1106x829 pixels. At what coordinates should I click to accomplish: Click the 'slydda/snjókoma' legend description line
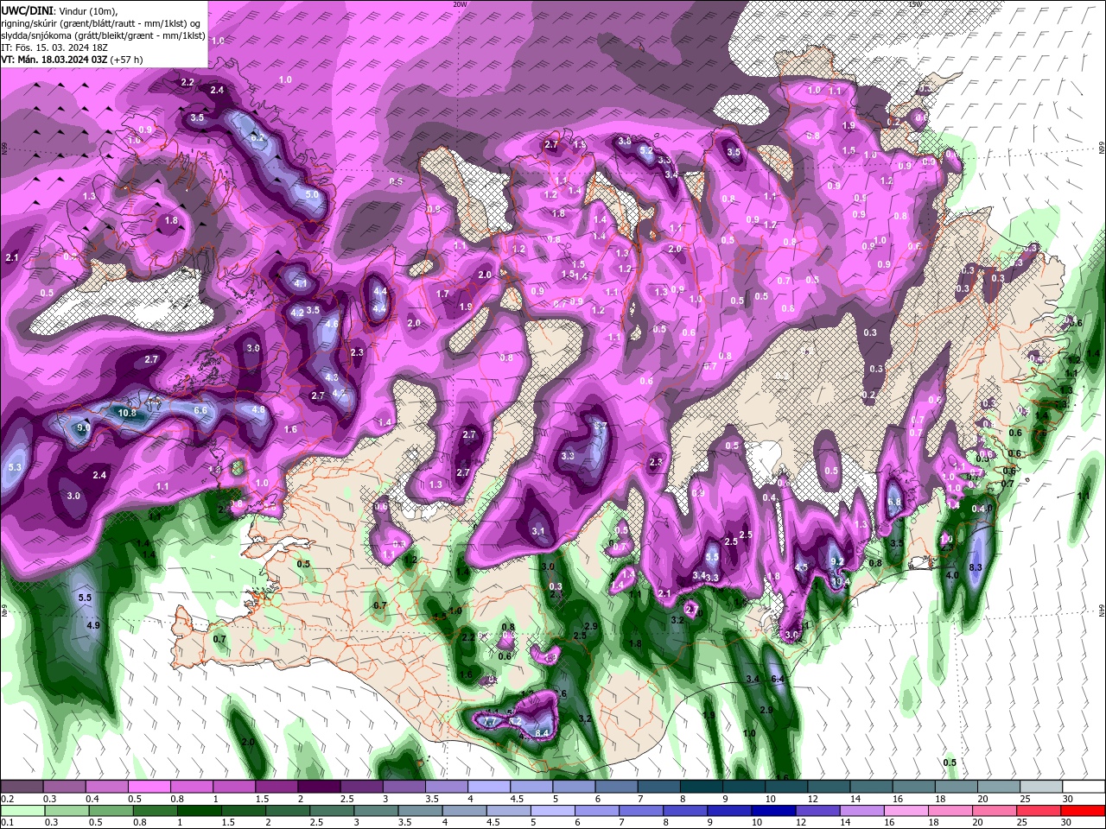[x=103, y=36]
